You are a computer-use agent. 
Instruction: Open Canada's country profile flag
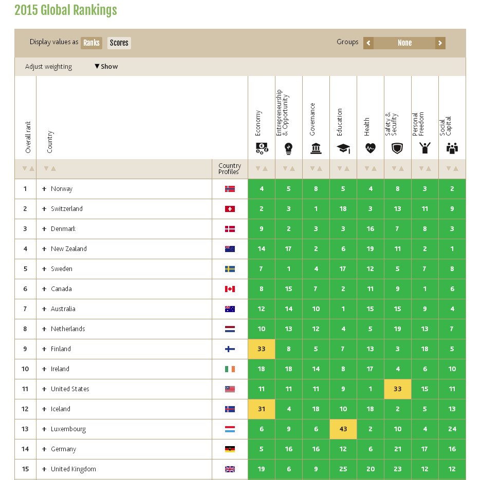230,289
